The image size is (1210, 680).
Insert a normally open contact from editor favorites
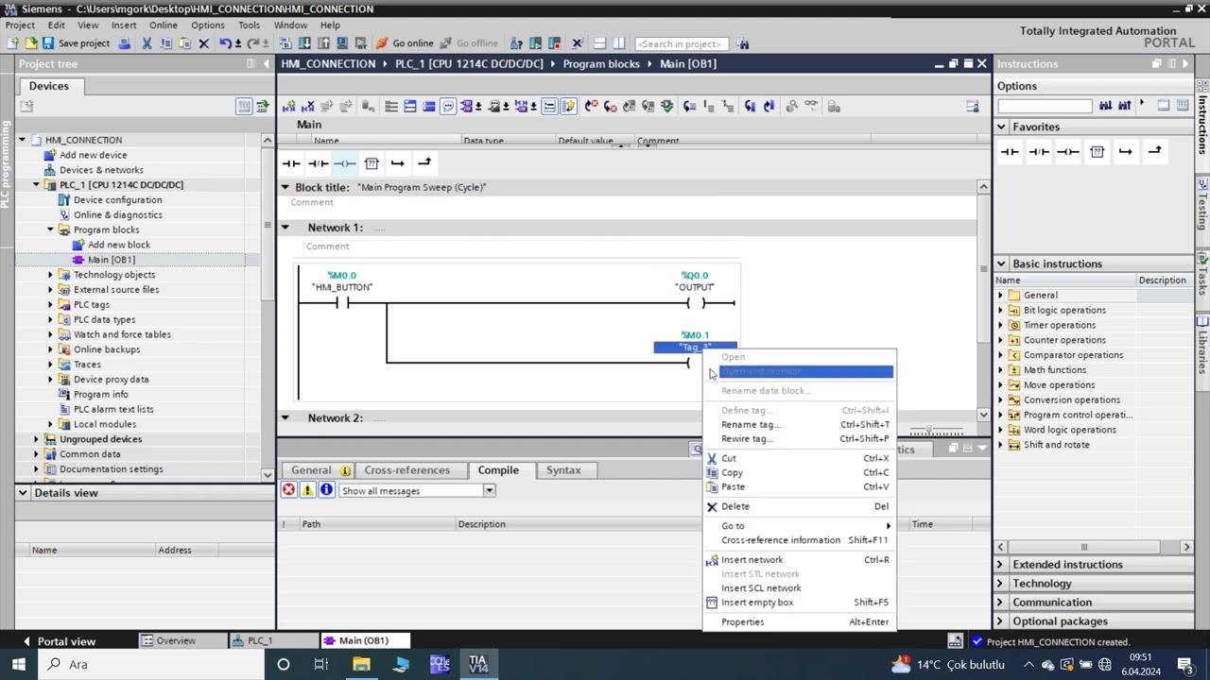(x=291, y=163)
